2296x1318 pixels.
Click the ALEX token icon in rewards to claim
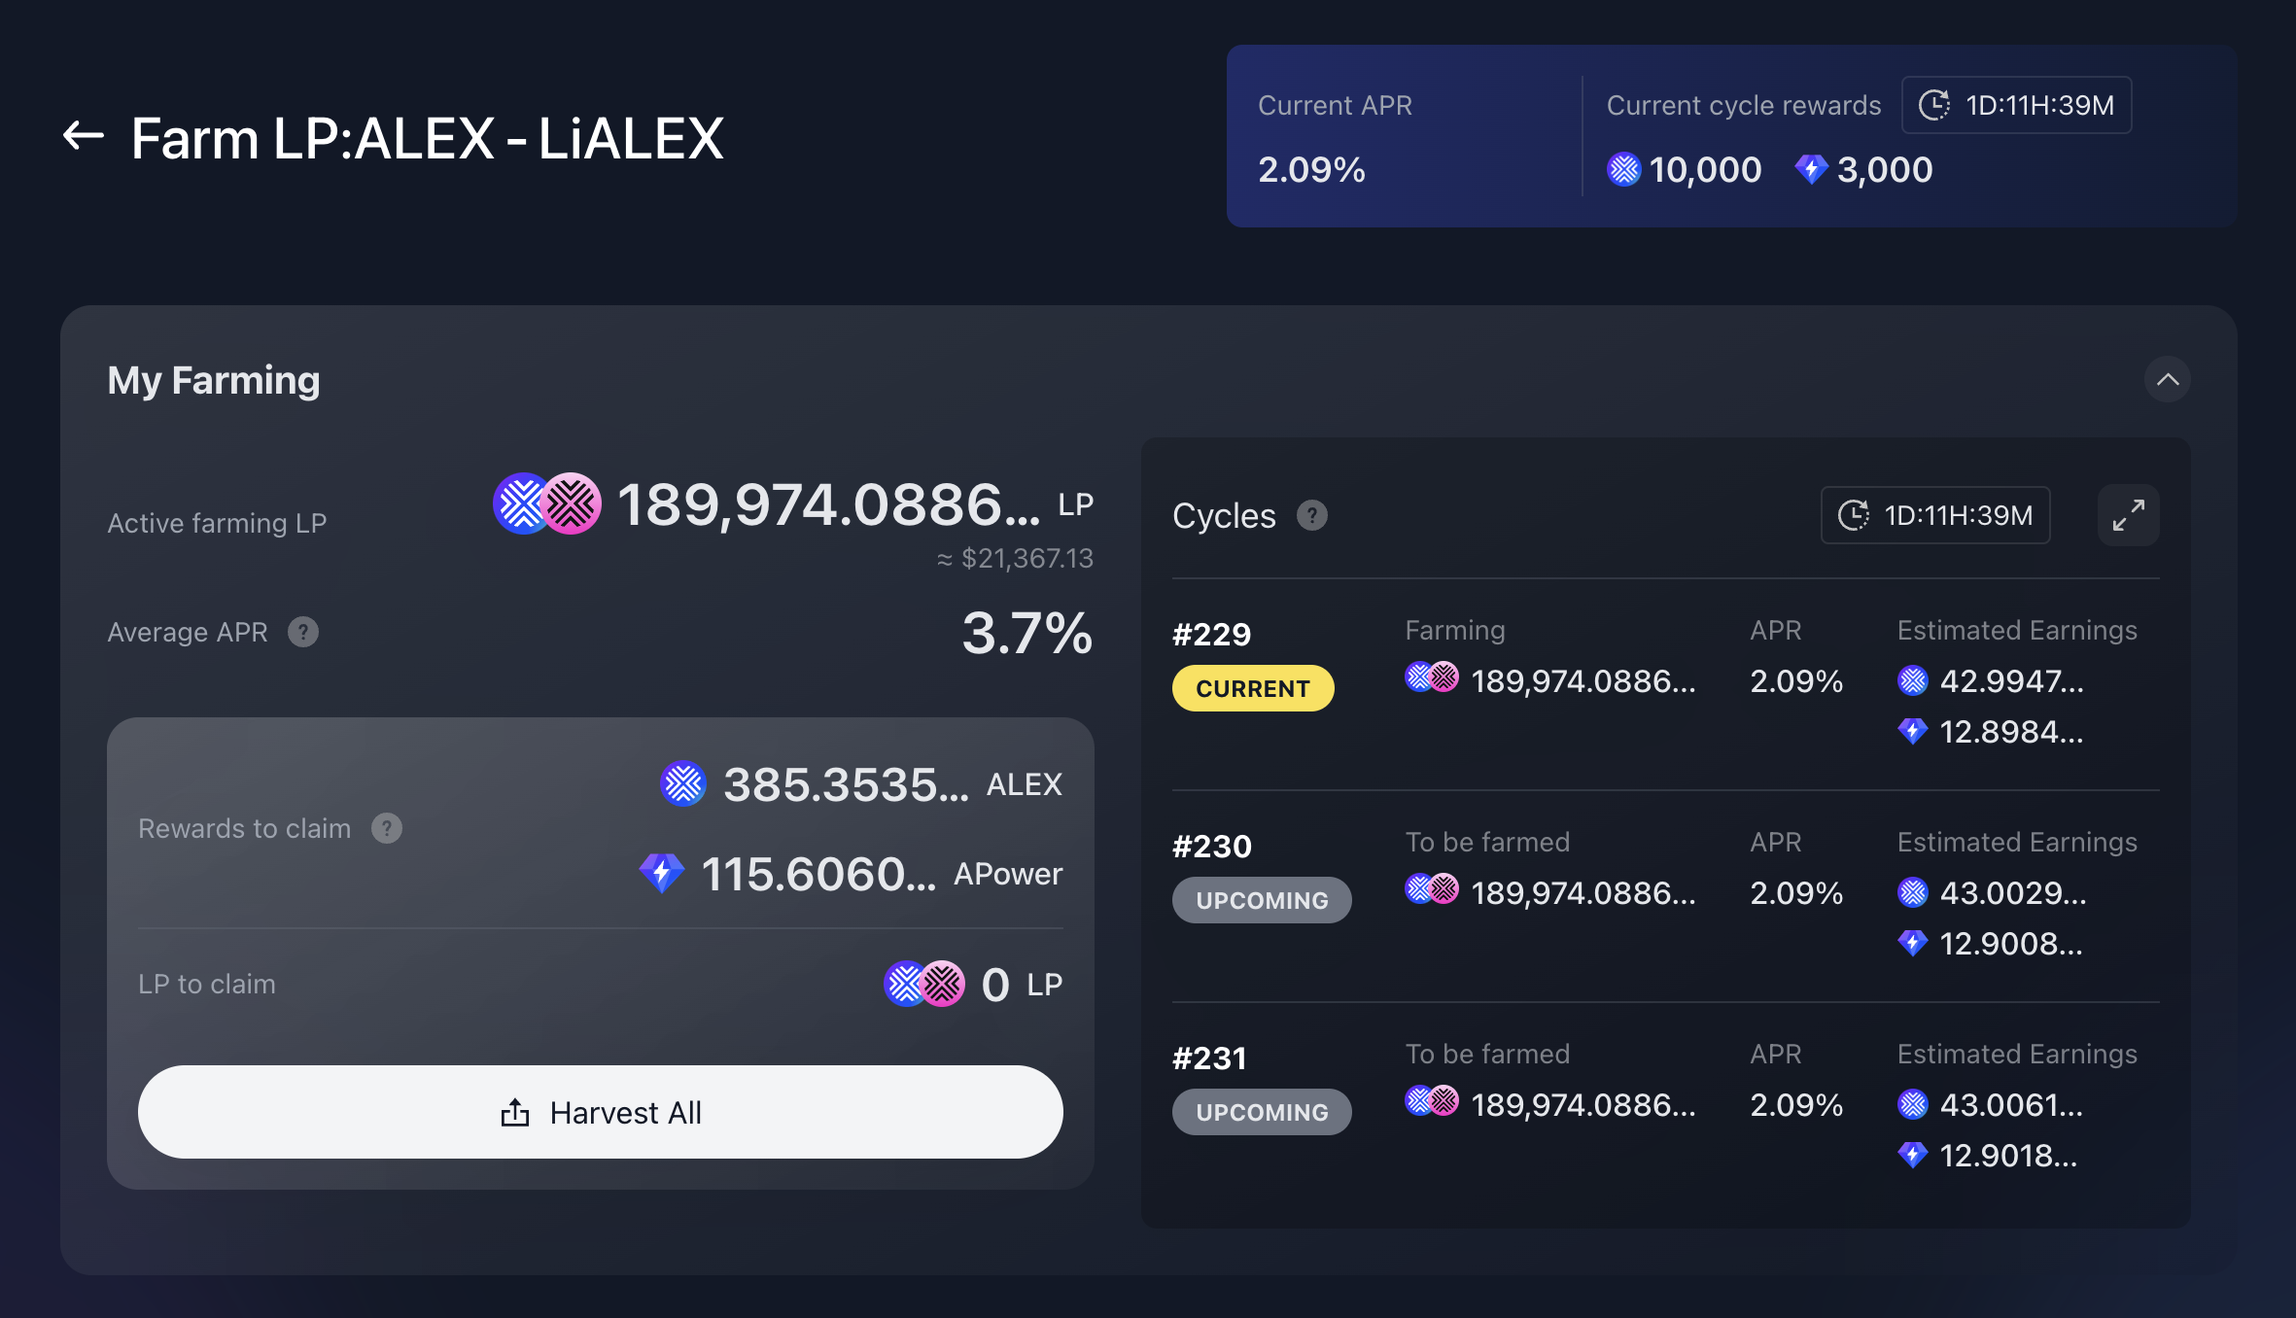tap(683, 783)
